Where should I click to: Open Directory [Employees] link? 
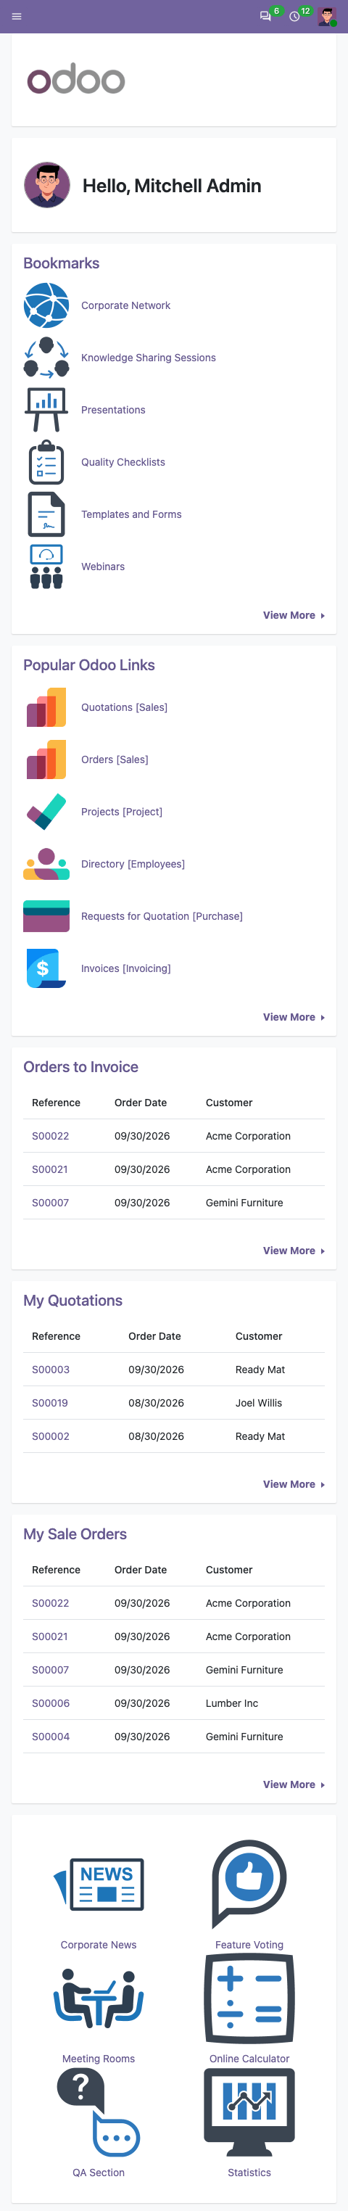(133, 865)
